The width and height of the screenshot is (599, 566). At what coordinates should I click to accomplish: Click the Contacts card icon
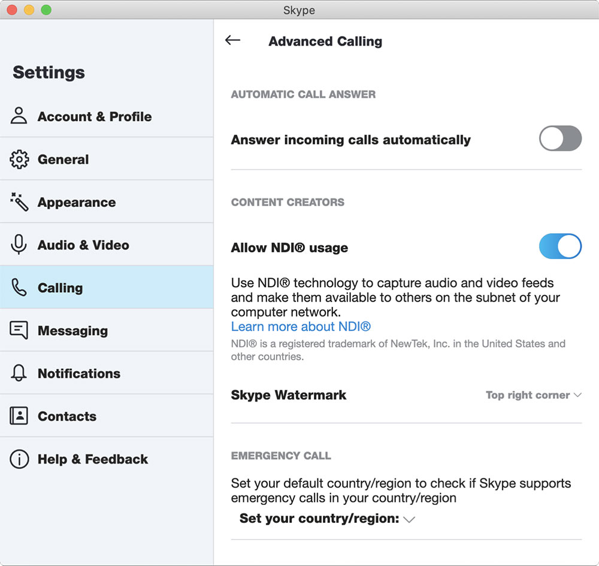[x=19, y=416]
